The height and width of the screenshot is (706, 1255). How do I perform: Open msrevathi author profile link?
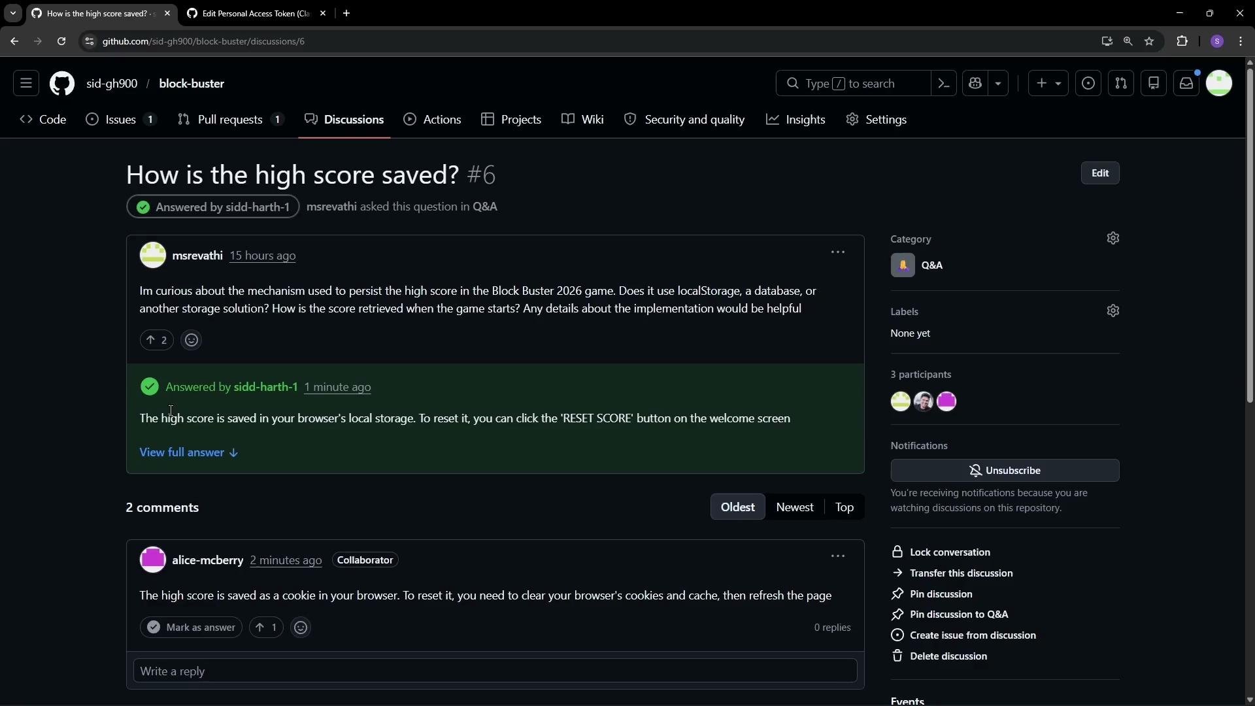pyautogui.click(x=197, y=256)
